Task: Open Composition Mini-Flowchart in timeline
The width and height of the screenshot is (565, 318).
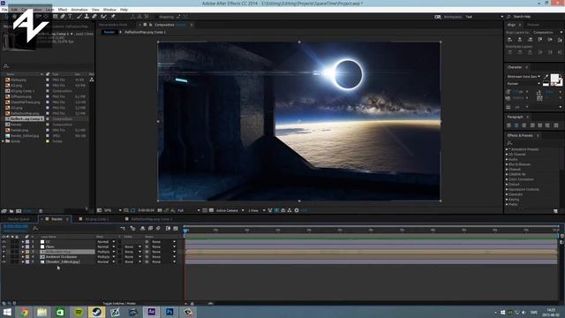Action: (123, 228)
